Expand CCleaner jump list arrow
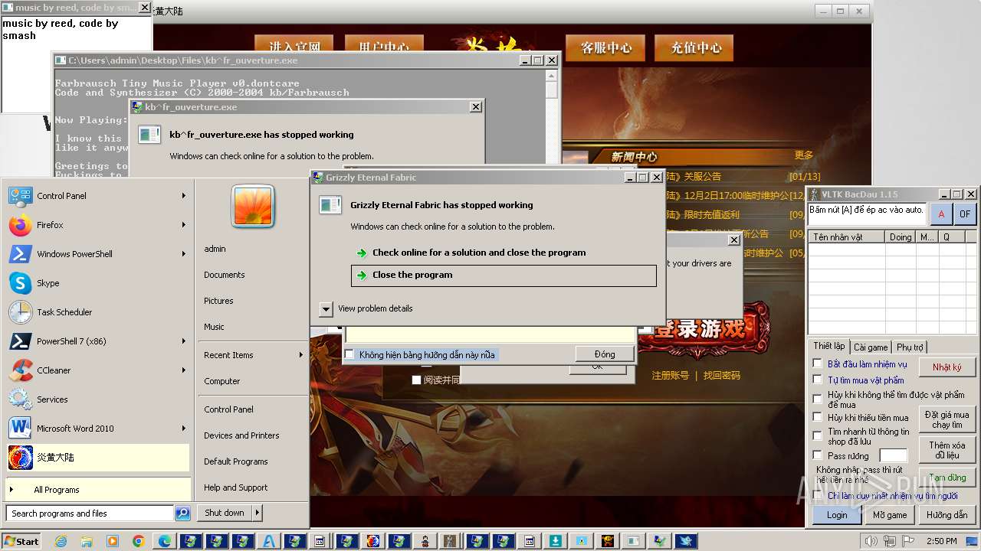 pos(184,370)
